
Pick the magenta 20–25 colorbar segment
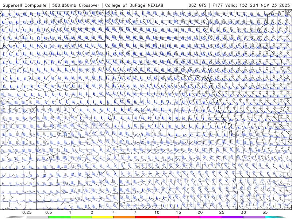211,217
